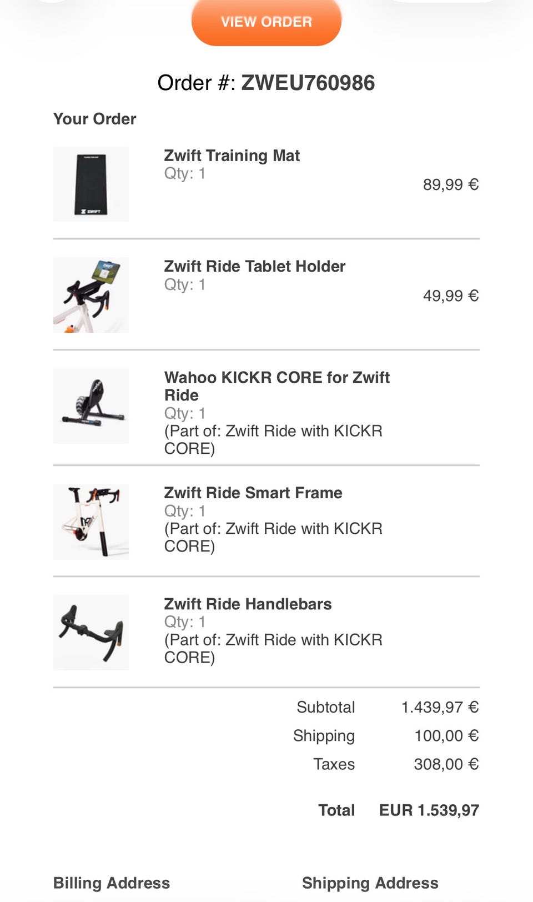Click the Taxes amount 308,00 €

(x=446, y=764)
